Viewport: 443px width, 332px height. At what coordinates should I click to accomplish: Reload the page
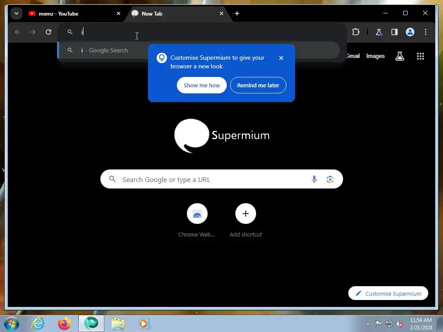pos(48,32)
